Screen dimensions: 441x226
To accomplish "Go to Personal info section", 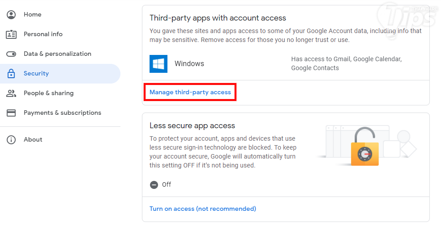I will point(43,34).
